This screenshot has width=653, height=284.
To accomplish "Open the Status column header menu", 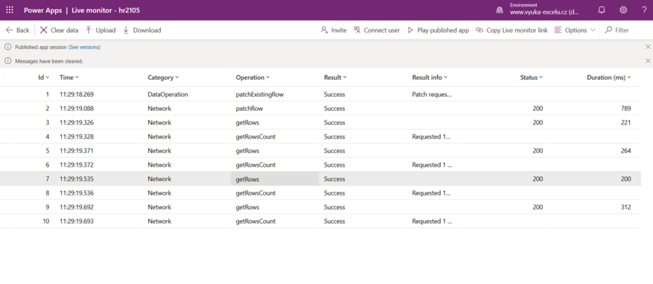I will pos(532,77).
